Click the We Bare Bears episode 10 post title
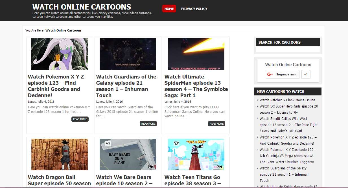 pos(124,180)
